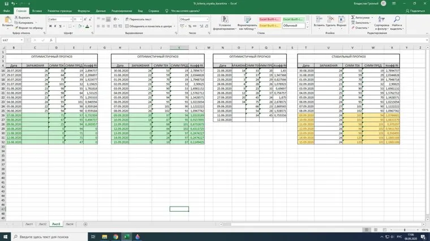The width and height of the screenshot is (430, 241).
Task: Toggle italic formatting button
Action: point(55,27)
